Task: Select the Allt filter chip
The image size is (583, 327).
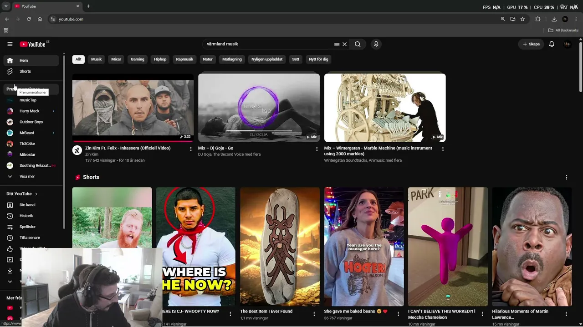Action: [x=78, y=59]
